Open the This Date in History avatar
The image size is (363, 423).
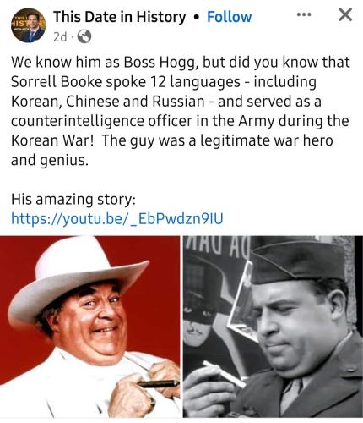pyautogui.click(x=29, y=25)
